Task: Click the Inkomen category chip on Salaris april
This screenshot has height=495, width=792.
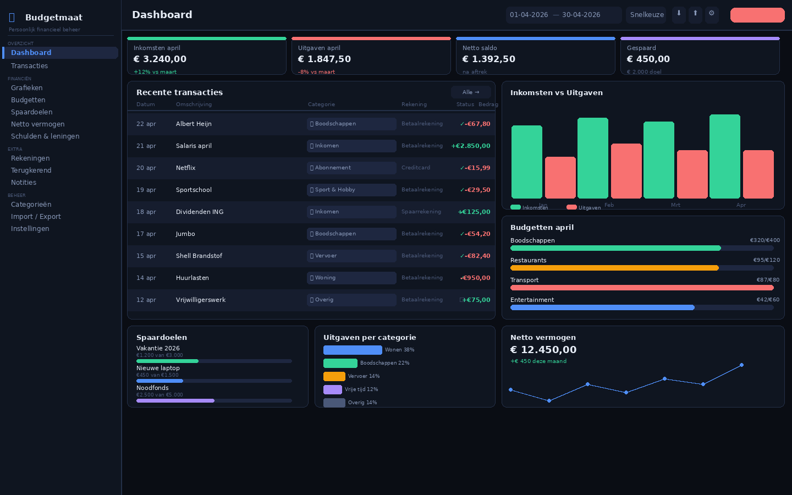Action: tap(351, 146)
